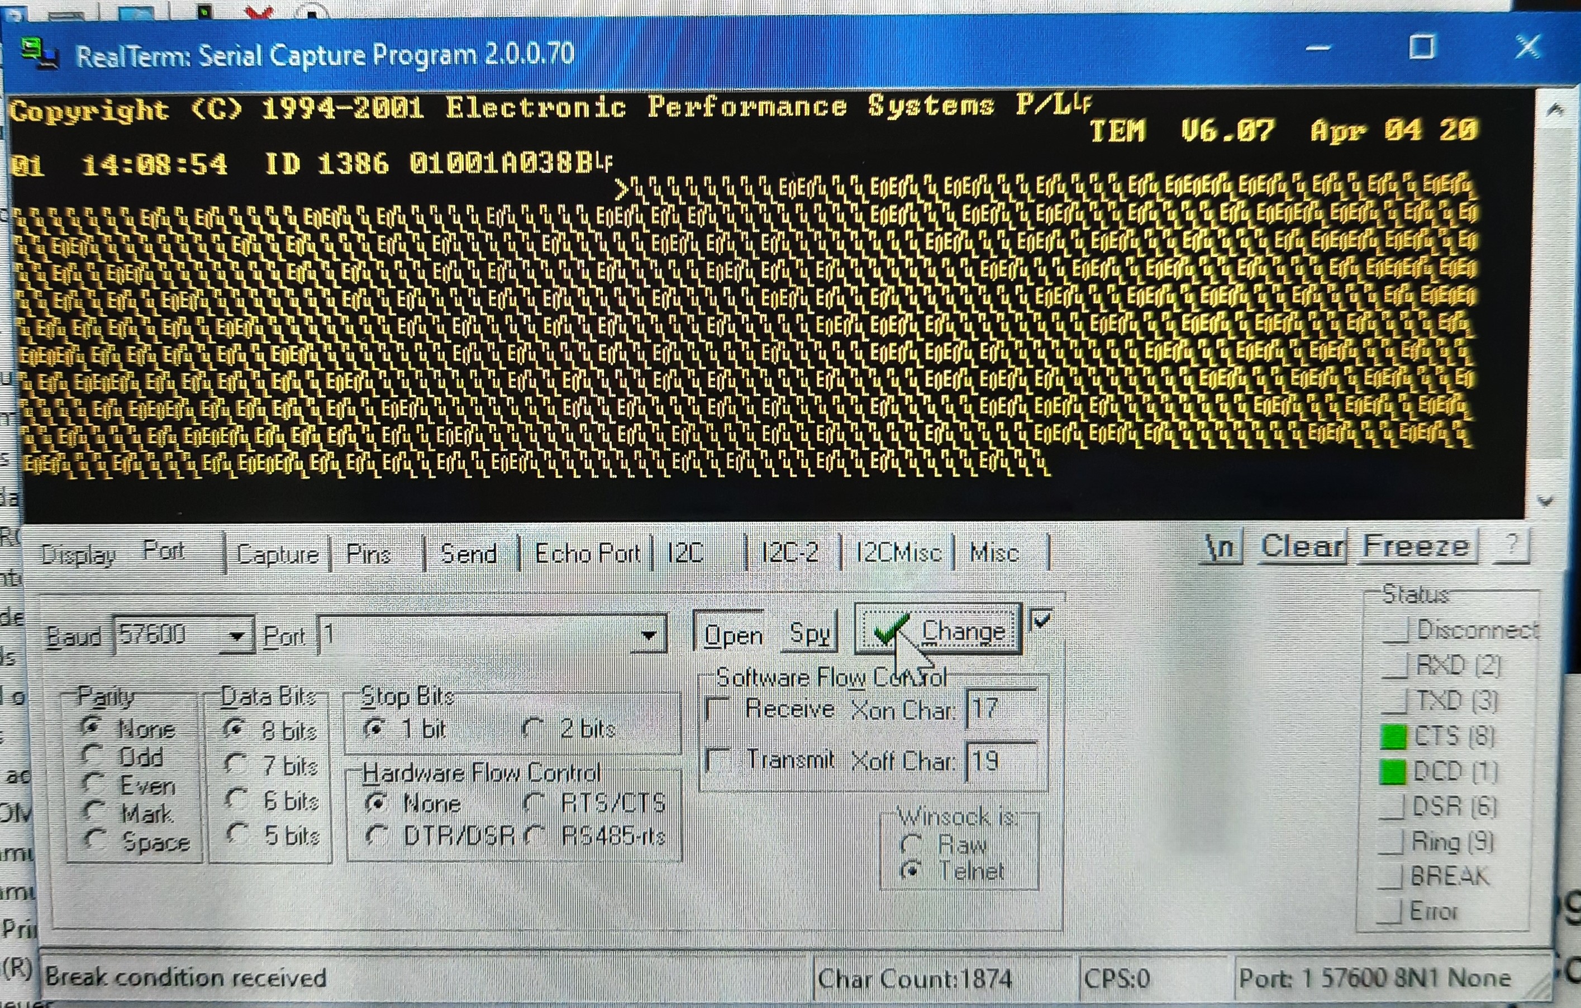Choose 5 bits data bits

(237, 833)
